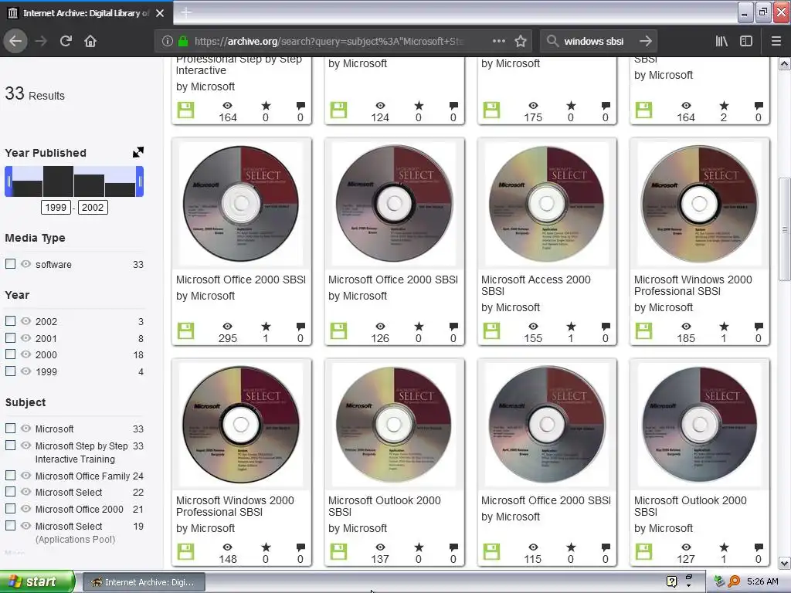Screen dimensions: 791x593
Task: Reload the current page
Action: tap(66, 41)
